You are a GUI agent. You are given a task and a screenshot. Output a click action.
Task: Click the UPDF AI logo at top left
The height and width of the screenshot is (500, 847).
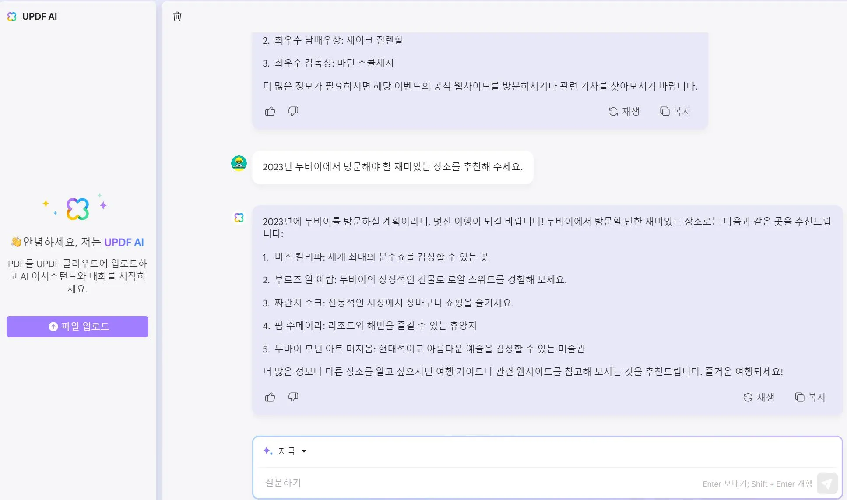(x=32, y=17)
